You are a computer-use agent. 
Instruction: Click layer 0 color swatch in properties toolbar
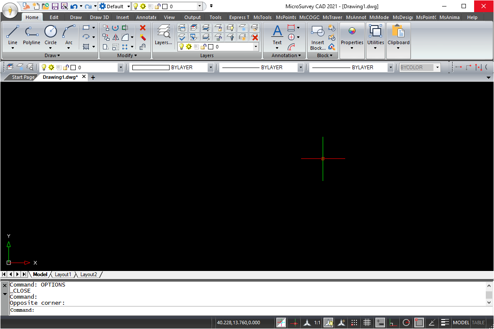click(73, 68)
